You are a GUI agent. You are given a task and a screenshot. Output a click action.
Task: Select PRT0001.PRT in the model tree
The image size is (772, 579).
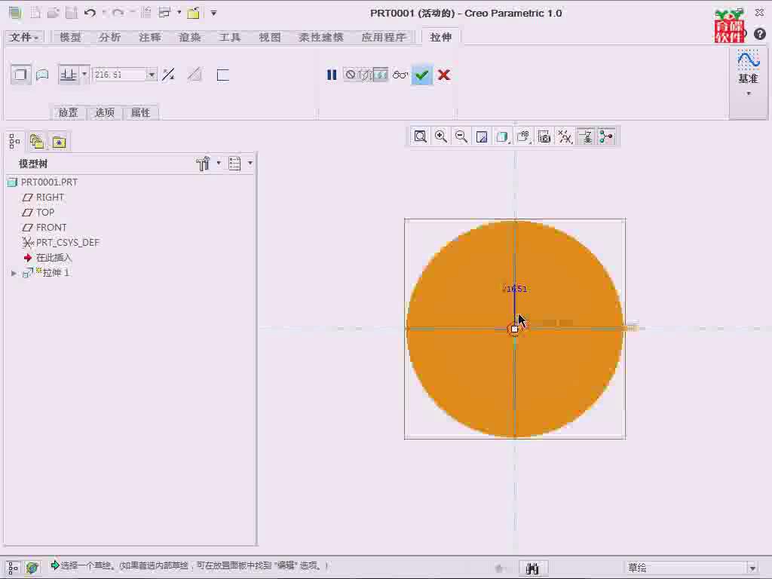click(x=43, y=182)
